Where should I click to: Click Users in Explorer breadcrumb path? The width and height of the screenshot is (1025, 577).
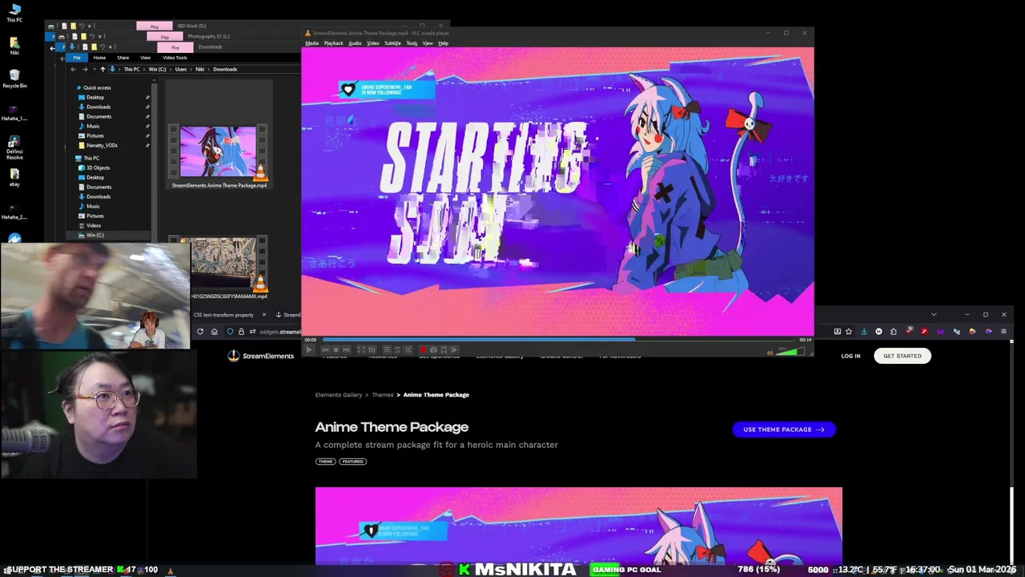(181, 69)
